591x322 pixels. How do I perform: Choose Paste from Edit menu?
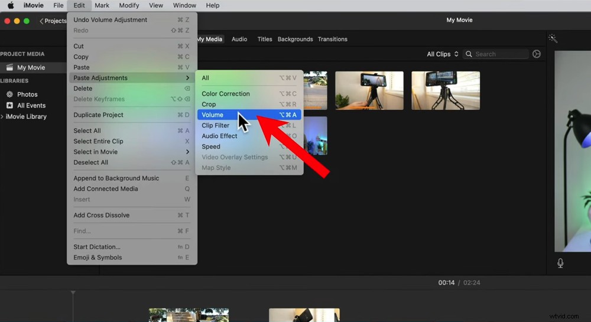pos(132,67)
